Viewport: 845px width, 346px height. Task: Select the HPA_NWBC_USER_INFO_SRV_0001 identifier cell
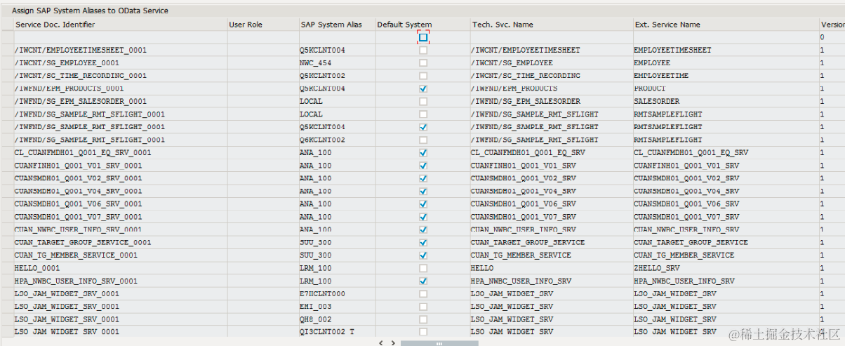coord(119,281)
